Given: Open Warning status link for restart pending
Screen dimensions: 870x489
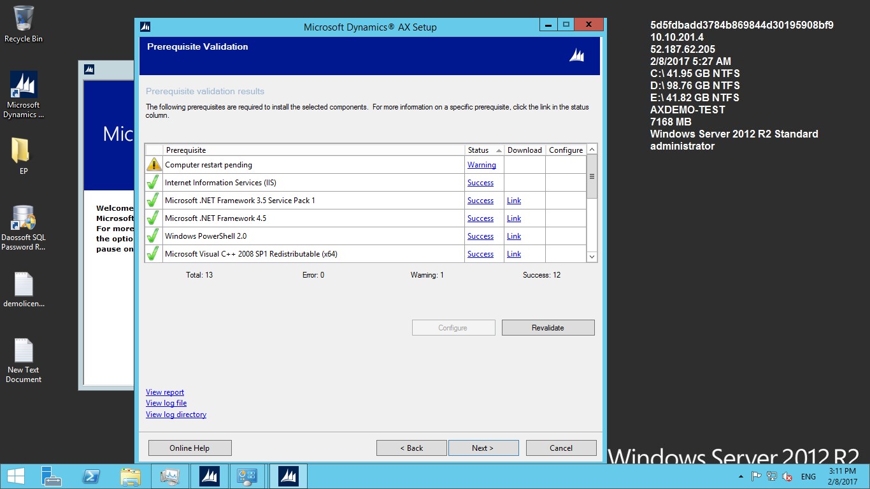Looking at the screenshot, I should point(481,165).
